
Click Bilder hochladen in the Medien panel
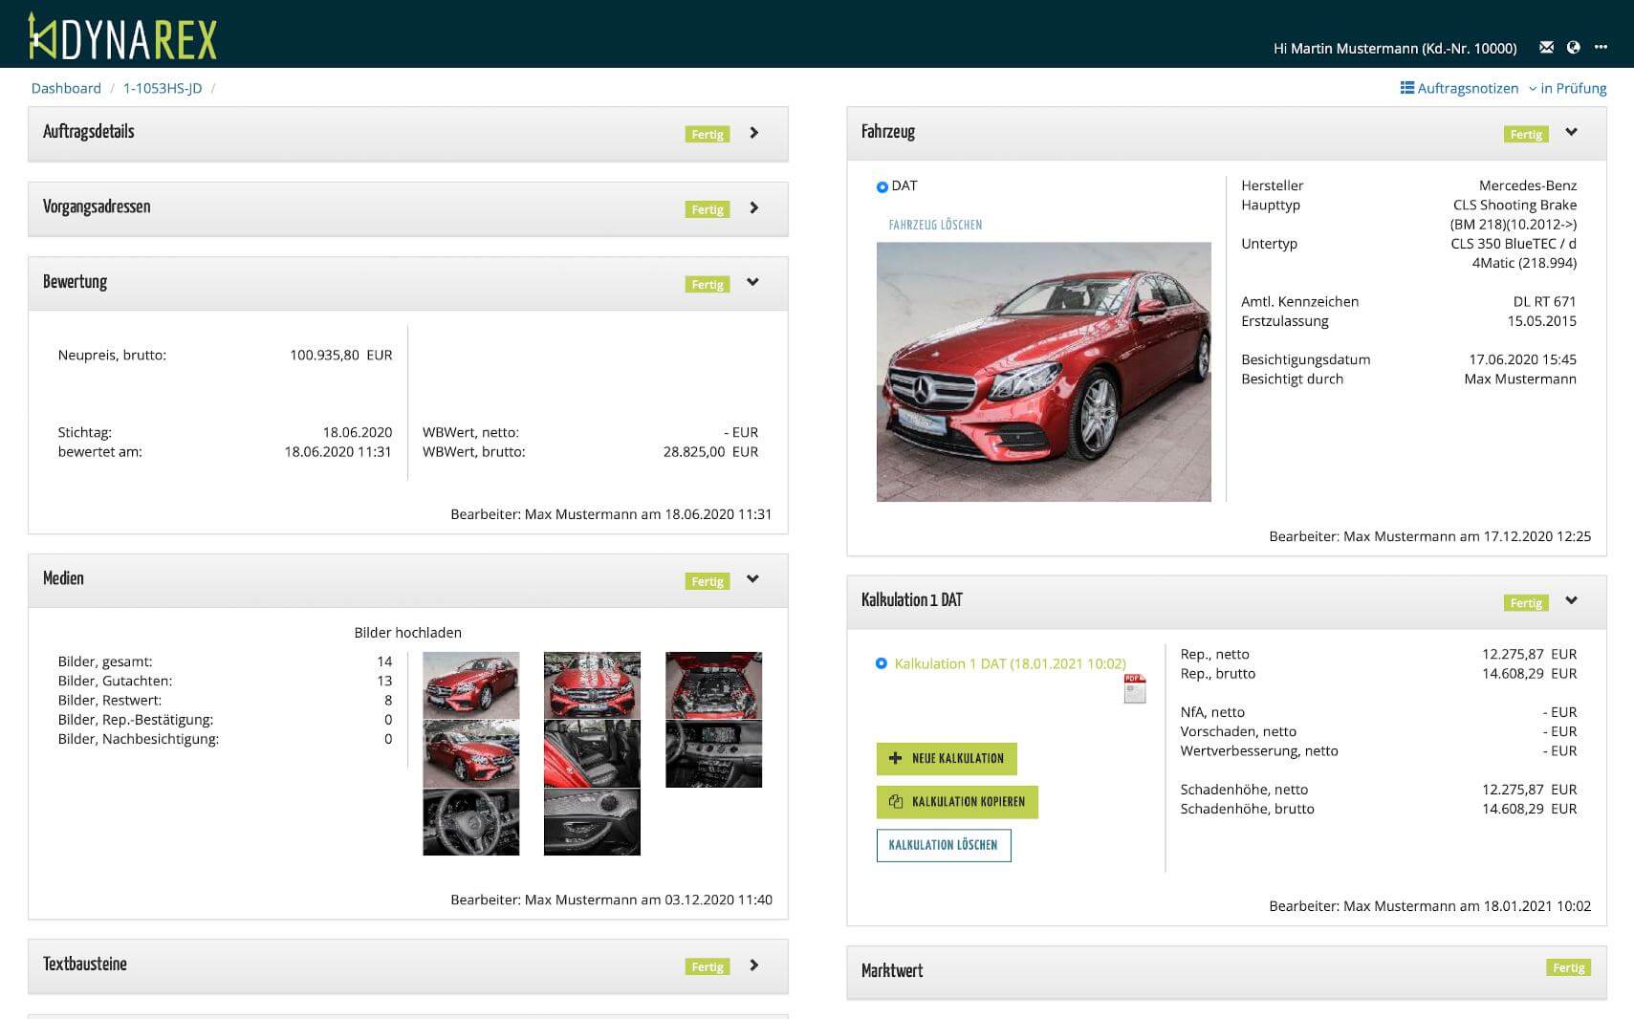point(407,632)
